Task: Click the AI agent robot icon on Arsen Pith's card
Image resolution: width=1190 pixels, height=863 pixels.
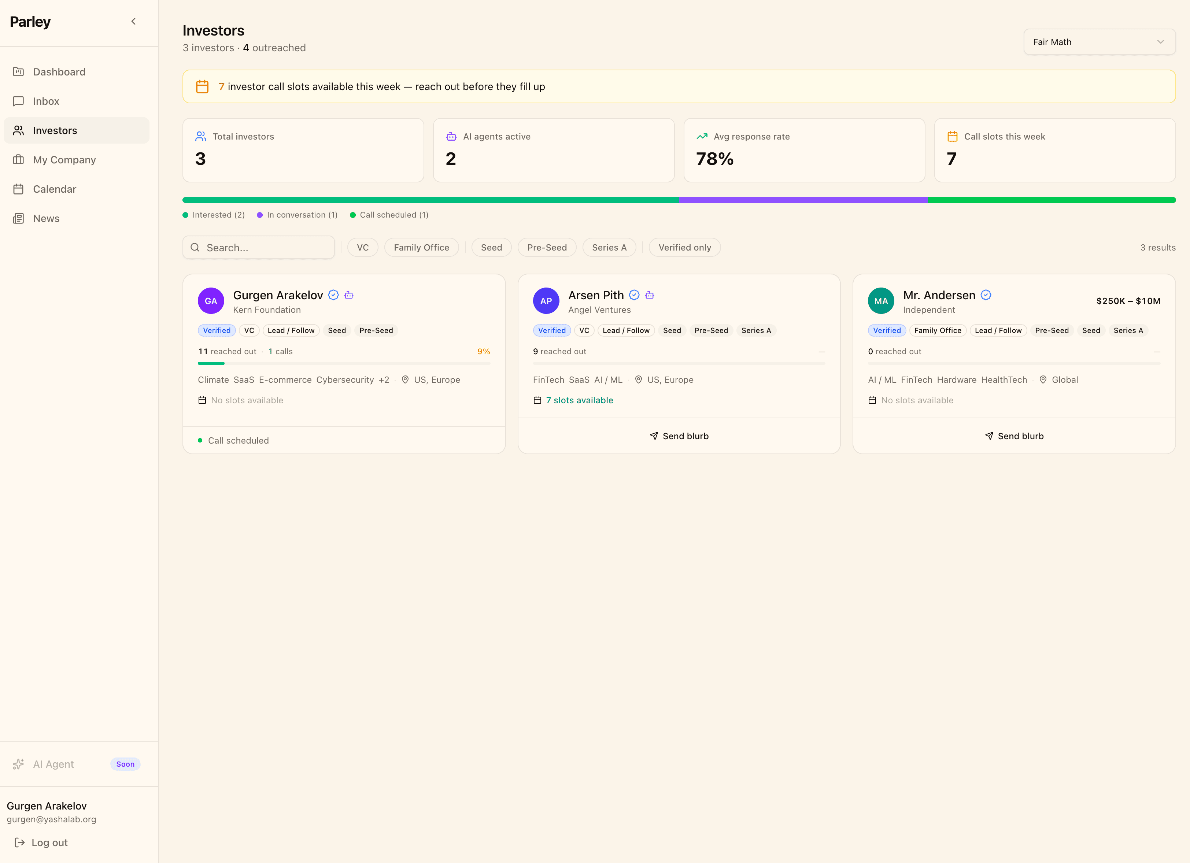Action: (650, 295)
